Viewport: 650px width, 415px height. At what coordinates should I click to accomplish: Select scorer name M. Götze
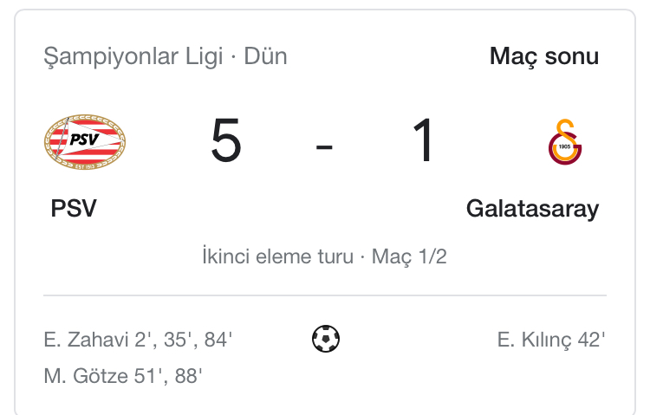(84, 376)
